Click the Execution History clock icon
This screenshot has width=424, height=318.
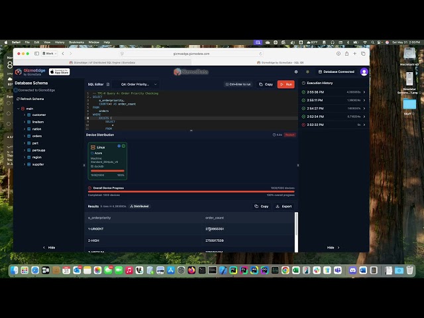[303, 83]
